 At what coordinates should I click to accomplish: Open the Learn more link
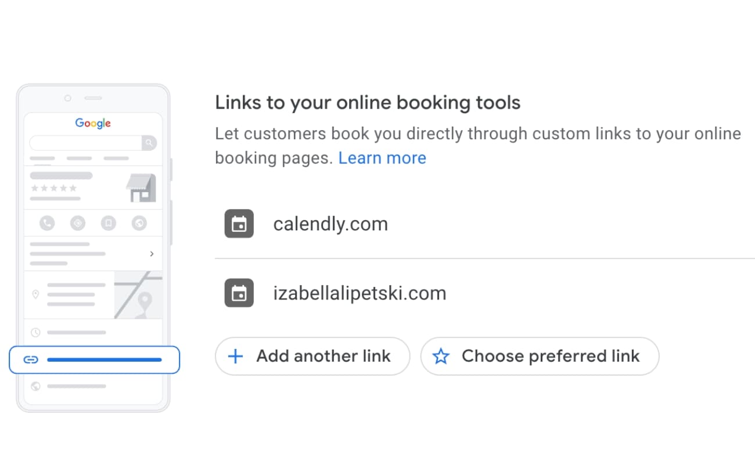click(x=382, y=158)
